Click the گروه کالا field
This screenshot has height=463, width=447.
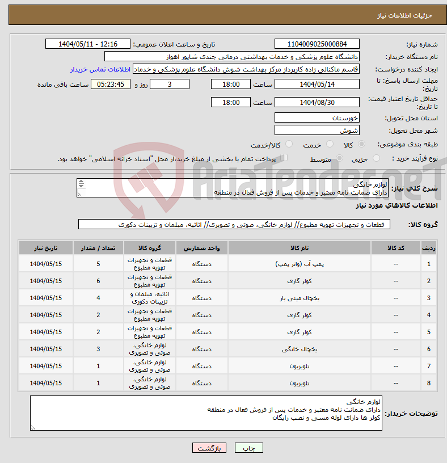tap(234, 225)
